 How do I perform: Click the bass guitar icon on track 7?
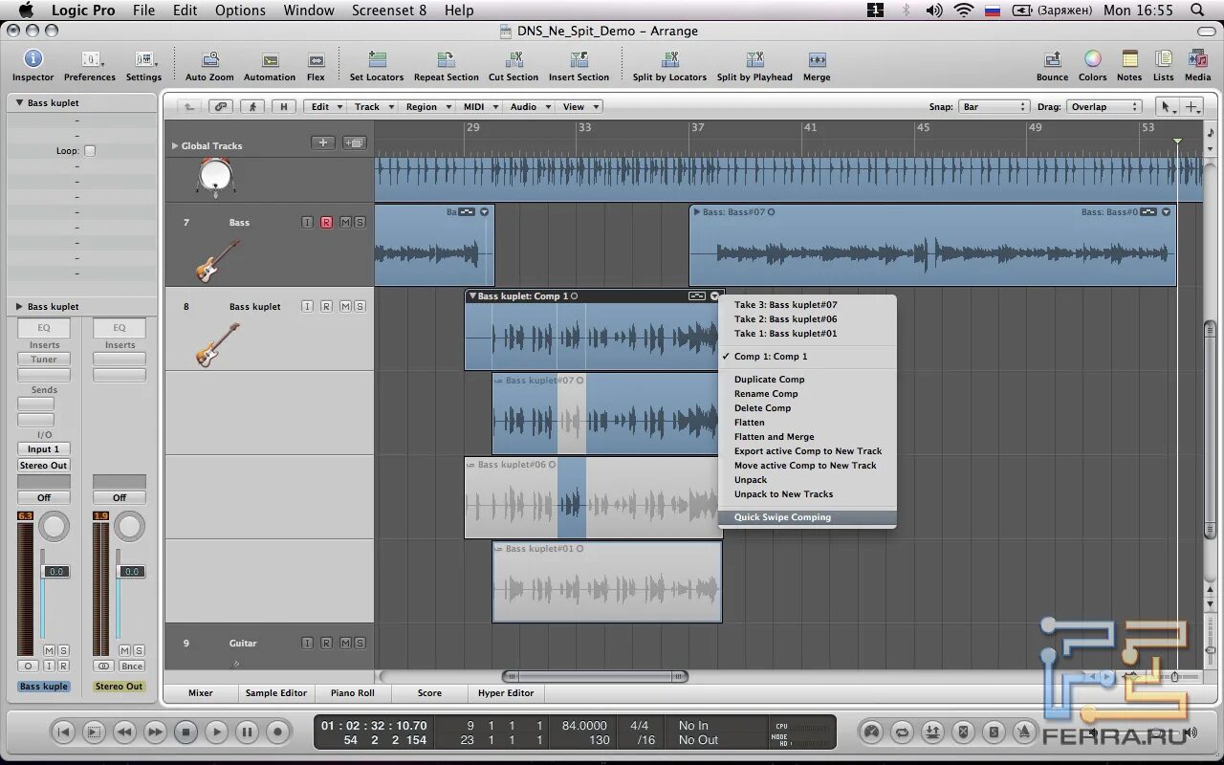pos(218,260)
